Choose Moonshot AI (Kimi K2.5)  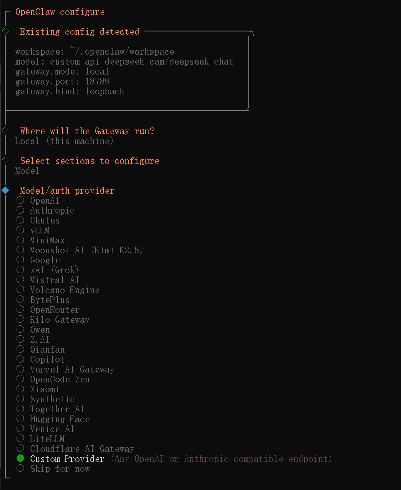click(80, 250)
